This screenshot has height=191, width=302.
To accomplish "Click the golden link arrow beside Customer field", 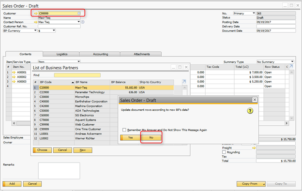I will tap(36, 14).
